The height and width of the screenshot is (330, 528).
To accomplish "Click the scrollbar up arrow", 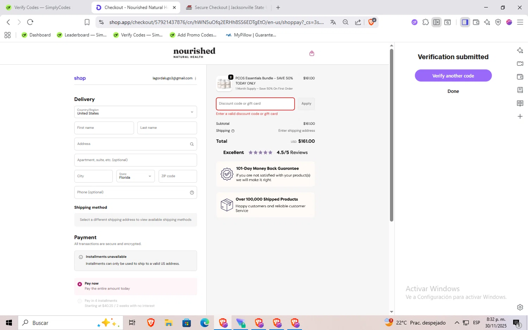I will tap(391, 46).
